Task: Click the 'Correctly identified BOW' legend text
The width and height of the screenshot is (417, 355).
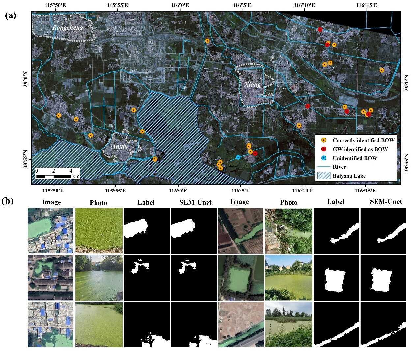Action: tap(363, 140)
